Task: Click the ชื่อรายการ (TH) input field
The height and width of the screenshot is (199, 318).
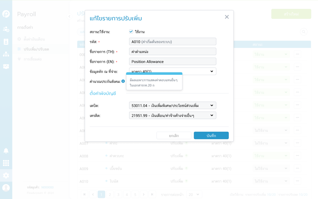Action: (172, 51)
